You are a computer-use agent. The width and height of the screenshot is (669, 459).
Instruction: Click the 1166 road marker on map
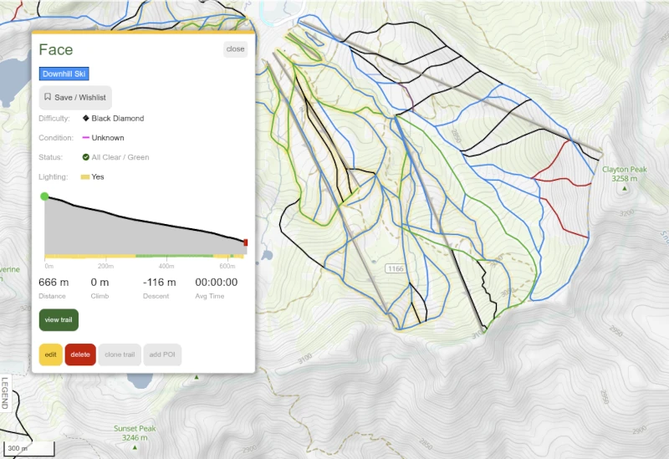tap(396, 268)
